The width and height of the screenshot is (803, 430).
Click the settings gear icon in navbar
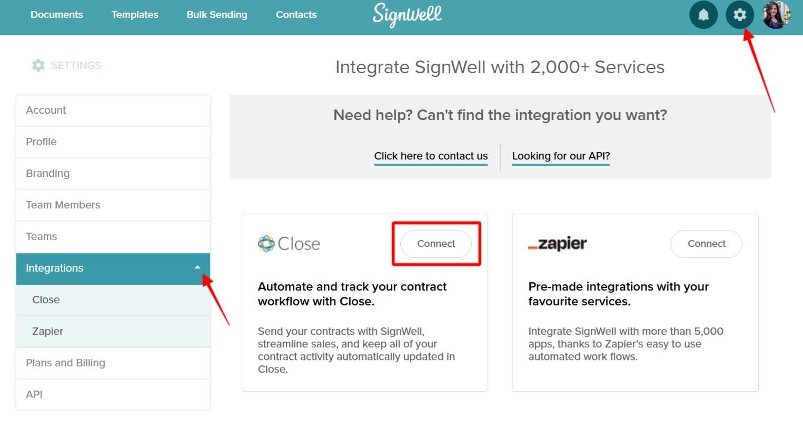pyautogui.click(x=740, y=15)
